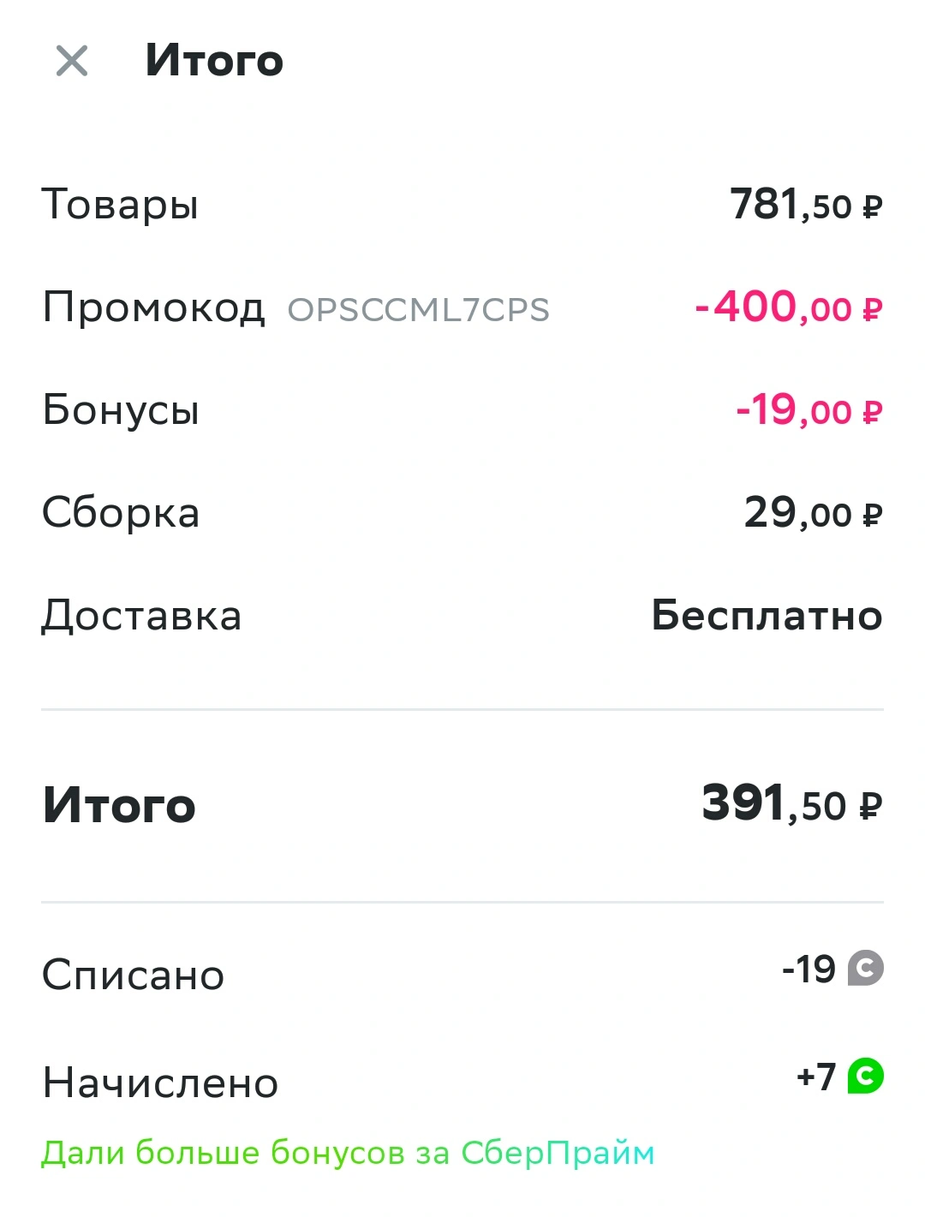Tap the Списано label
The image size is (925, 1217).
point(133,975)
